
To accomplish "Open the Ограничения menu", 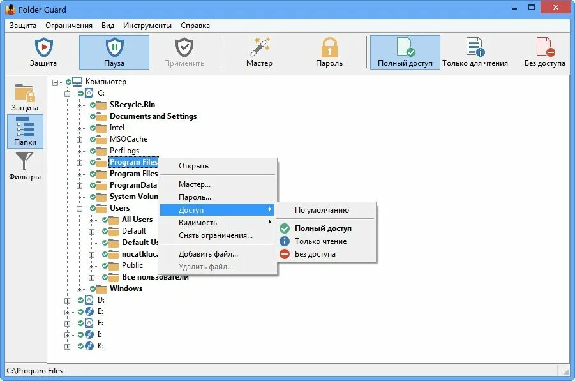I will point(69,26).
